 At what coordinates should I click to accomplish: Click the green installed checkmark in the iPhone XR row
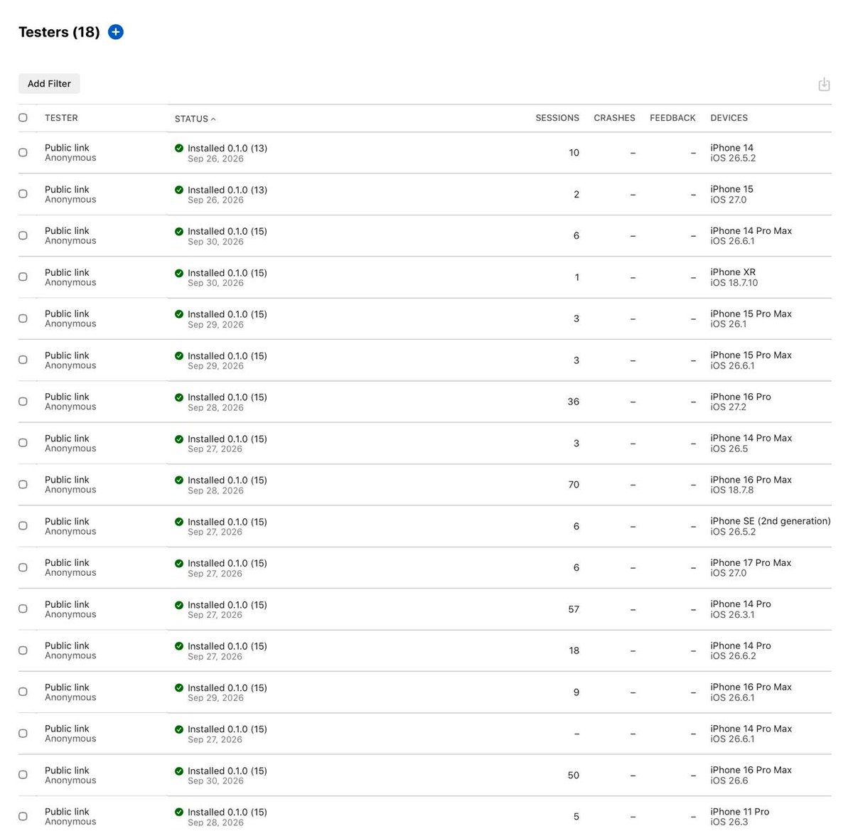[179, 273]
